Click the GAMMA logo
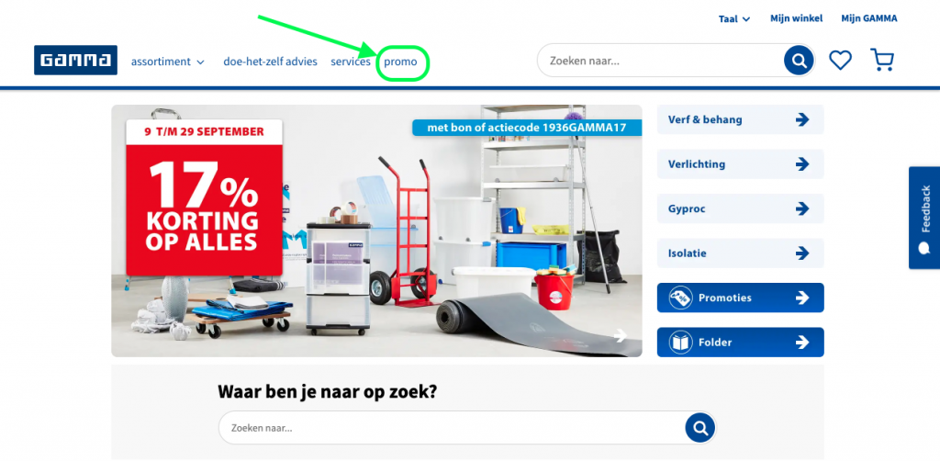 pos(75,60)
